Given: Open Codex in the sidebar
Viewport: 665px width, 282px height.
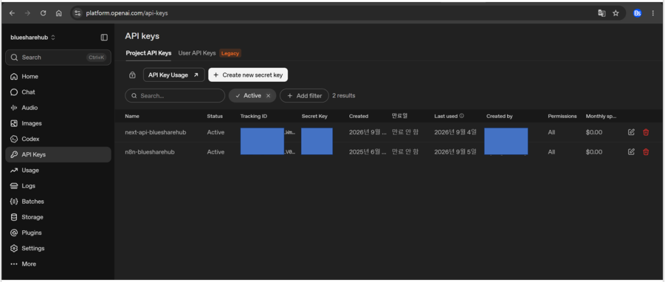Looking at the screenshot, I should (58, 139).
